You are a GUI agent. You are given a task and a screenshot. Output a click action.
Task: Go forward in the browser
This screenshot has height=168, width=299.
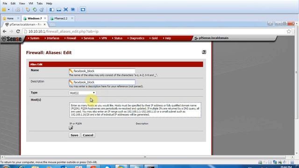click(x=11, y=31)
